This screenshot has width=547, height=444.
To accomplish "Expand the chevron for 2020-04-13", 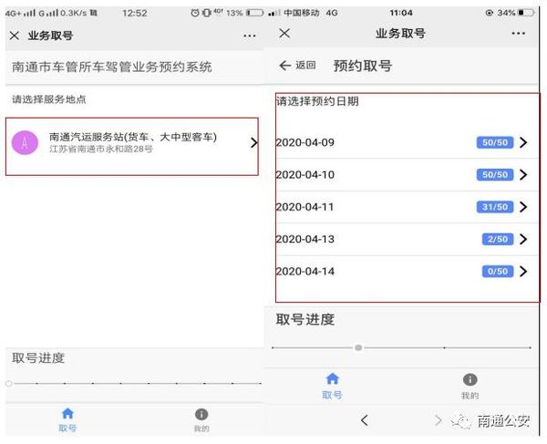I will coord(523,239).
